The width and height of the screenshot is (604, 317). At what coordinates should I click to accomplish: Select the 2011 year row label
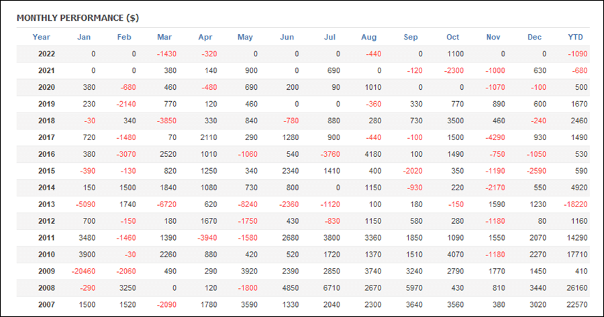click(46, 238)
